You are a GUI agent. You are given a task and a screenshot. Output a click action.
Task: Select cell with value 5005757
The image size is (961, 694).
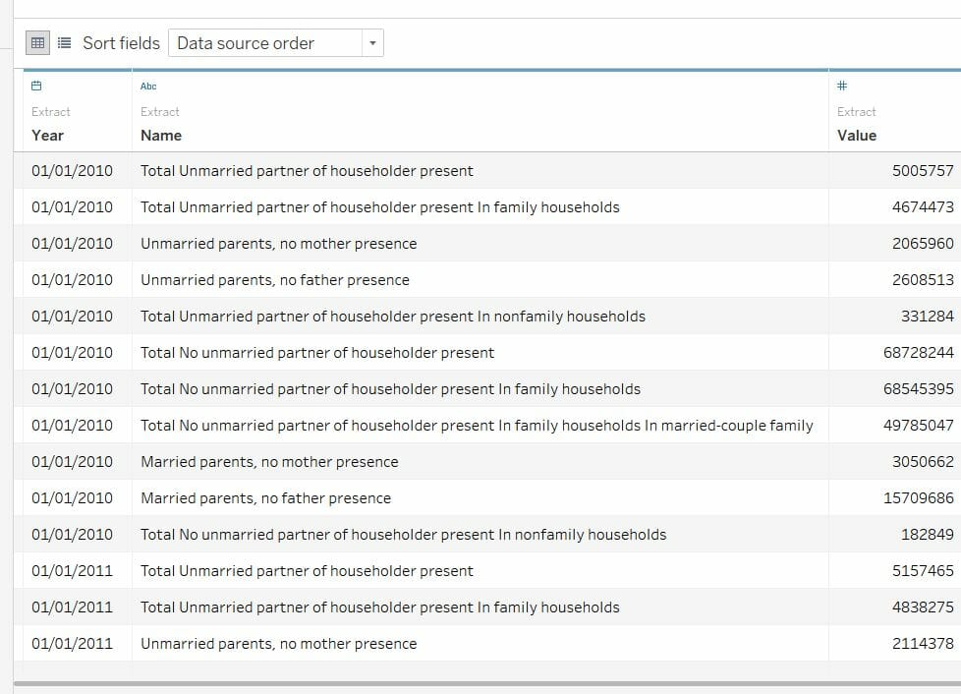895,170
